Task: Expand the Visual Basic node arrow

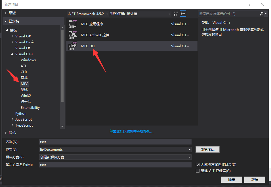Action: [x=12, y=42]
